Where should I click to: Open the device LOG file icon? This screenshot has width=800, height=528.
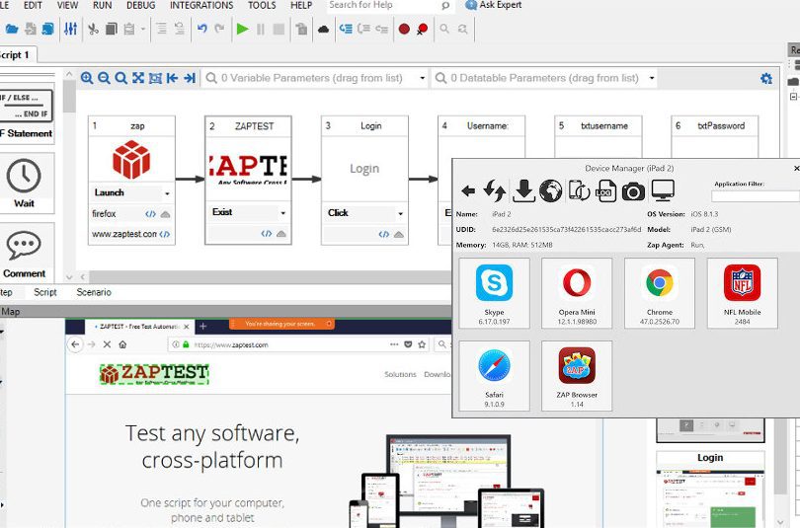pos(605,190)
